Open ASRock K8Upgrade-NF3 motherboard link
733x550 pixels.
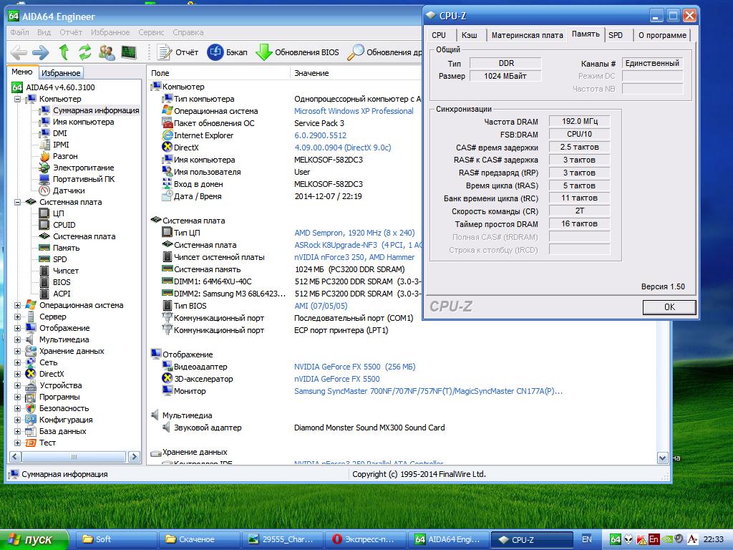pos(358,245)
